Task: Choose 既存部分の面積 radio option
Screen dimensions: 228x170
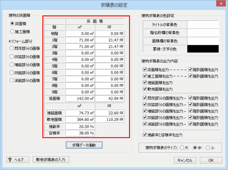Action: (x=11, y=48)
